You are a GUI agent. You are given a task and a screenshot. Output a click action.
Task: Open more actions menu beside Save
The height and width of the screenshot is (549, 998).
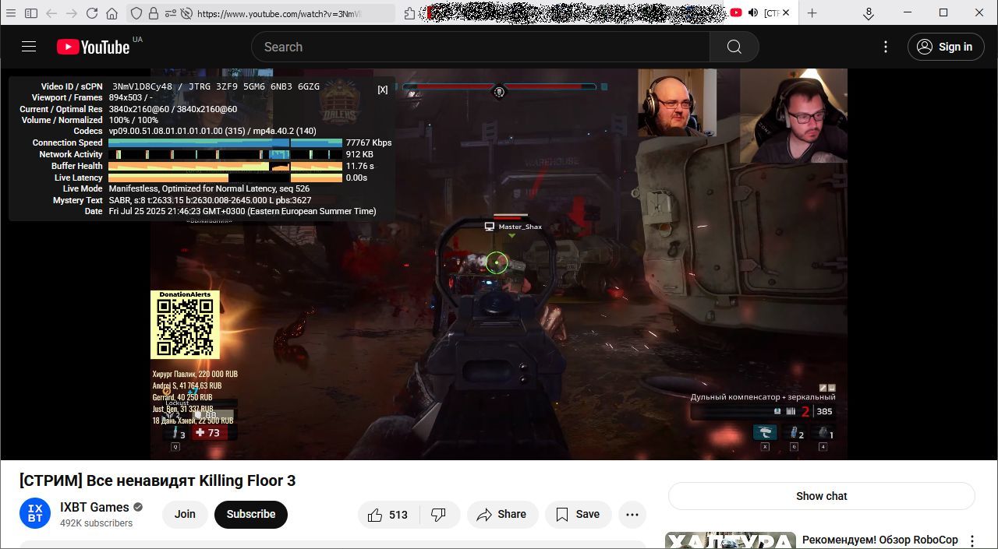pyautogui.click(x=632, y=515)
